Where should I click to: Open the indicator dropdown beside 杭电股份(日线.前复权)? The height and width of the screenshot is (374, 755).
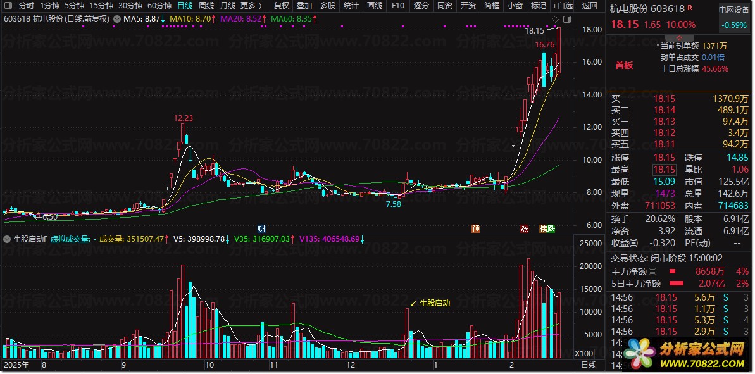click(118, 19)
